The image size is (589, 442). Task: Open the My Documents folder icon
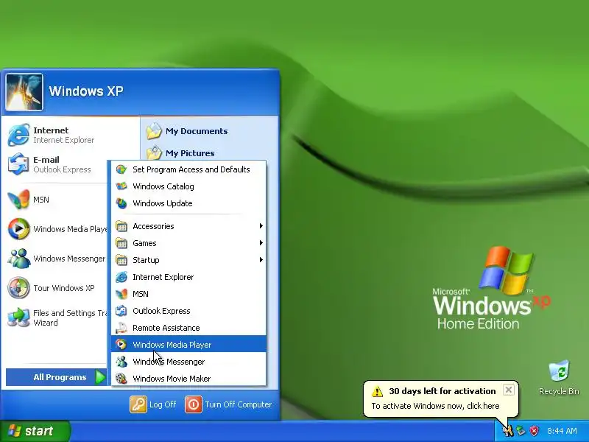pos(154,131)
